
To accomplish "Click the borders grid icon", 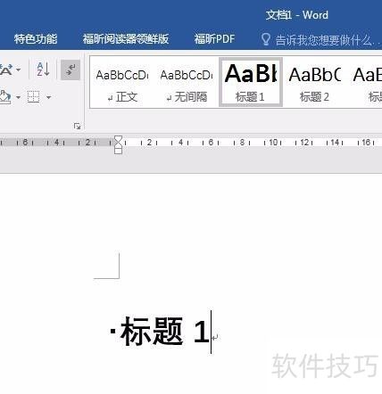I will click(x=33, y=97).
